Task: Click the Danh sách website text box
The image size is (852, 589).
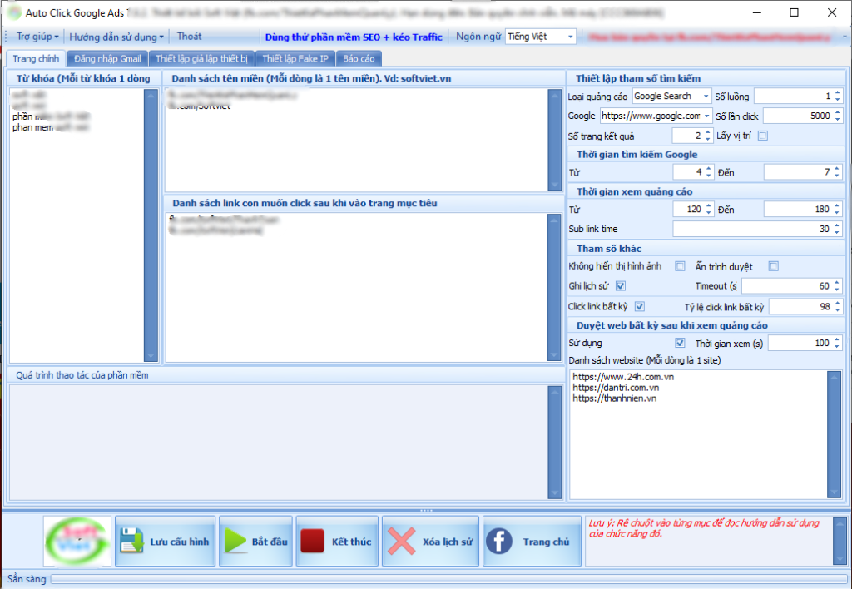Action: [x=697, y=433]
